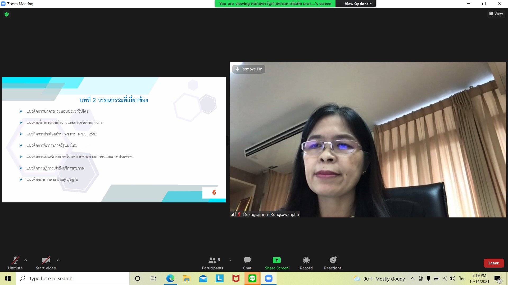Click the green Share Screen icon

click(x=276, y=260)
